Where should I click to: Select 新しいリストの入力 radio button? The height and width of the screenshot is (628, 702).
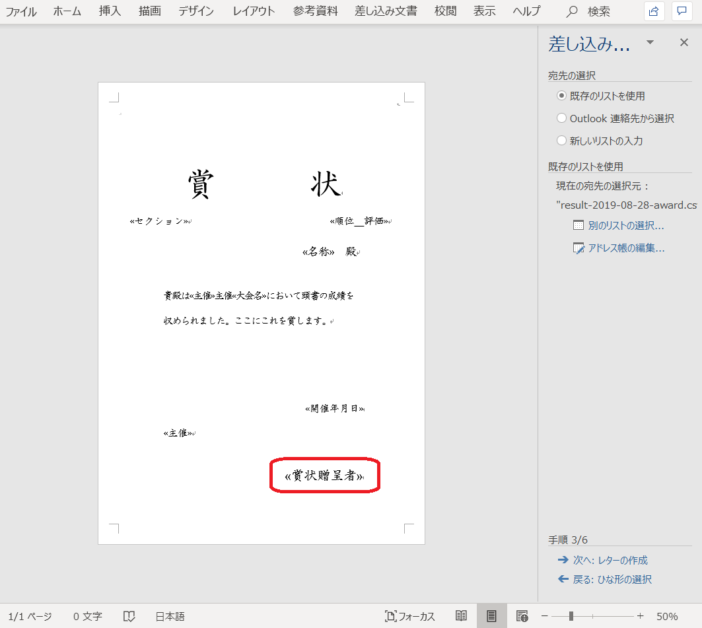(562, 141)
